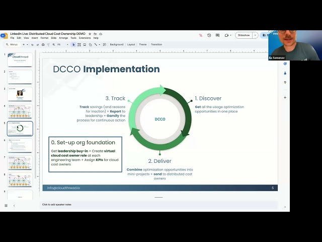322x242 pixels.
Task: Select slide 3 thumbnail with portrait
Action: click(20, 94)
